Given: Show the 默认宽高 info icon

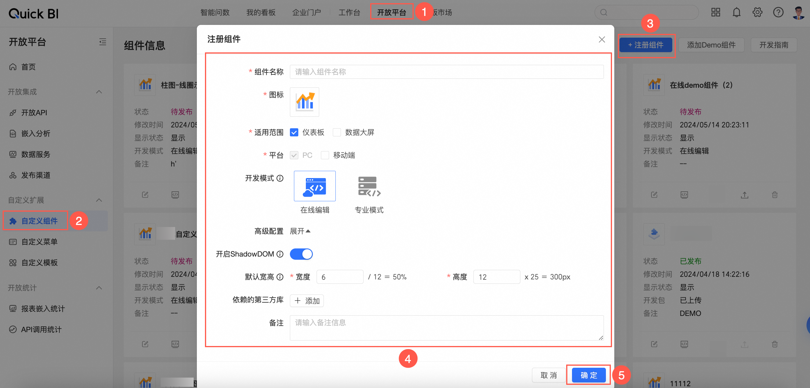Looking at the screenshot, I should pos(280,277).
